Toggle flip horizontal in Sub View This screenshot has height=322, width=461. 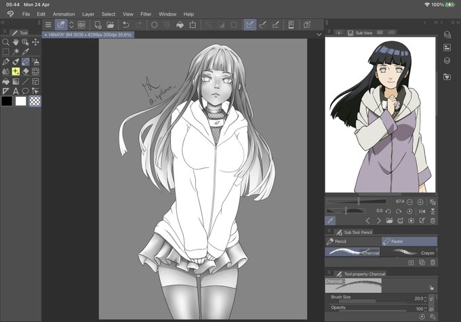422,211
